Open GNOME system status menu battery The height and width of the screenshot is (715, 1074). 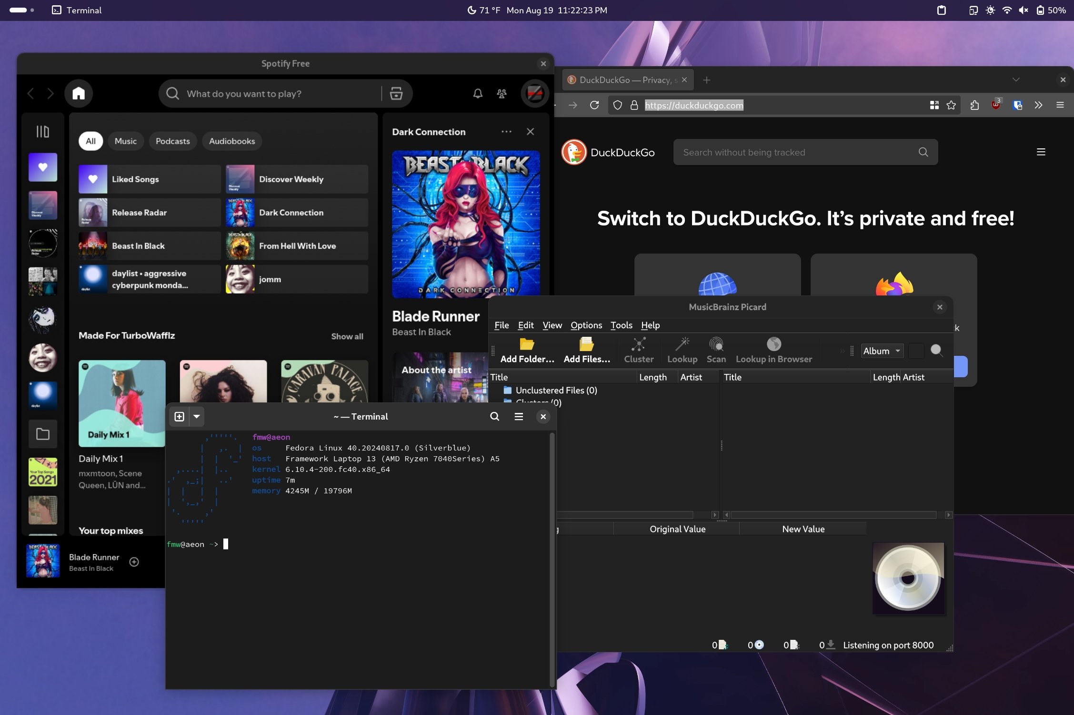tap(1051, 10)
